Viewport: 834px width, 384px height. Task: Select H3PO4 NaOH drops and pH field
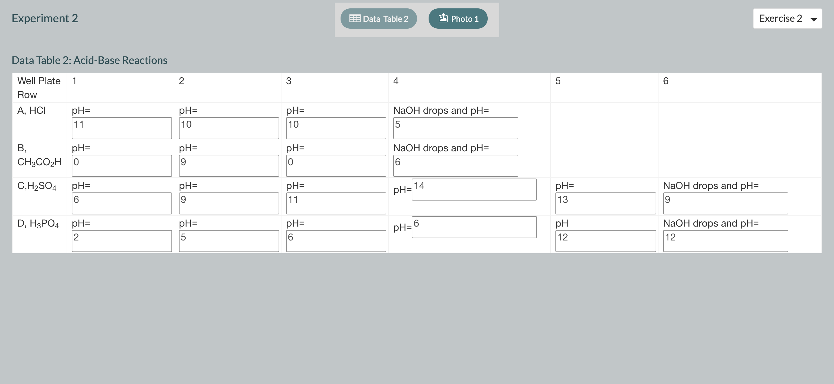725,241
